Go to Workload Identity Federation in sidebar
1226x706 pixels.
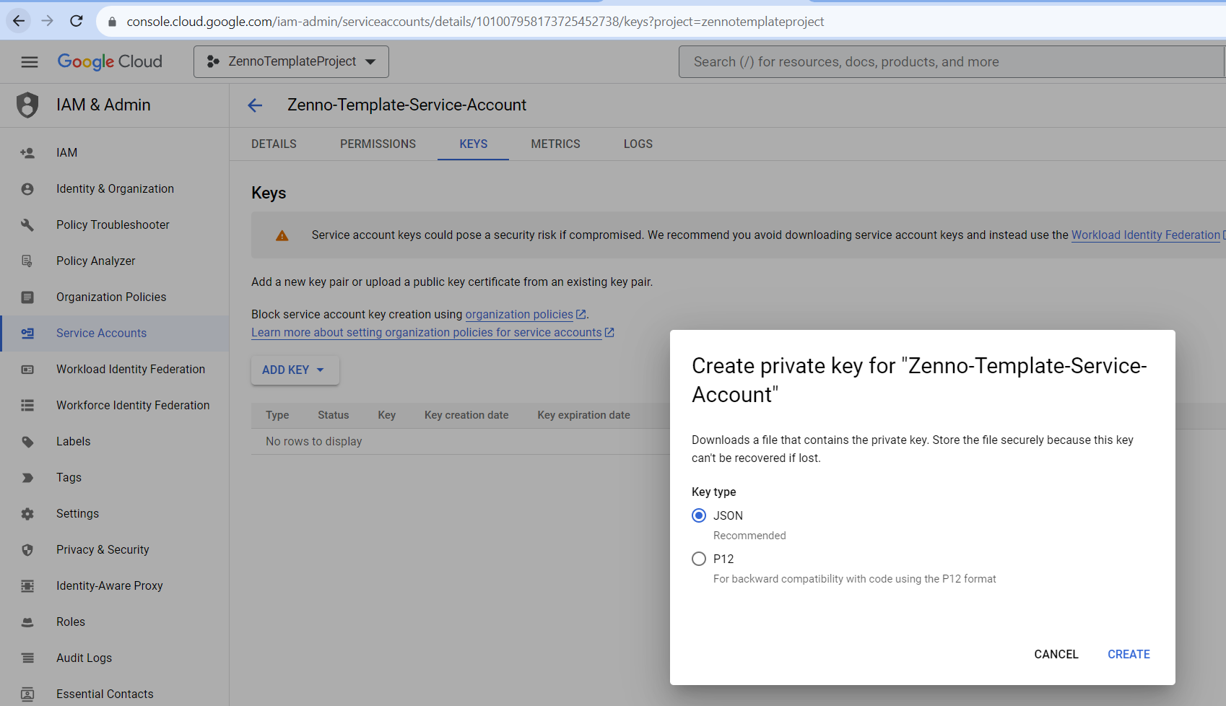point(131,370)
